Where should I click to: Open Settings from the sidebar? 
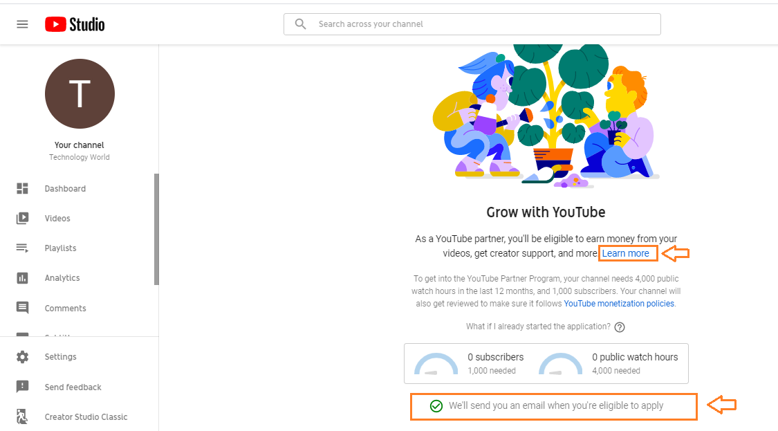coord(61,356)
